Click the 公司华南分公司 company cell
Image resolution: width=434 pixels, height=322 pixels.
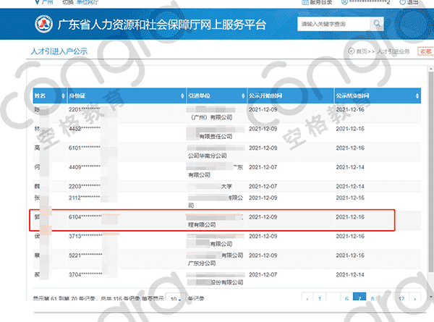point(216,152)
